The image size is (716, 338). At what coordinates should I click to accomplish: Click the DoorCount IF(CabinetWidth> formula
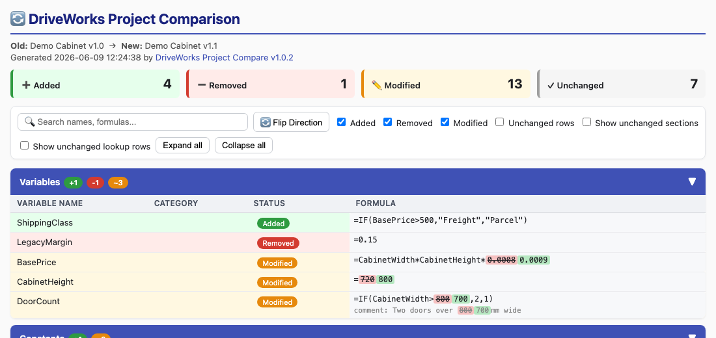point(423,299)
